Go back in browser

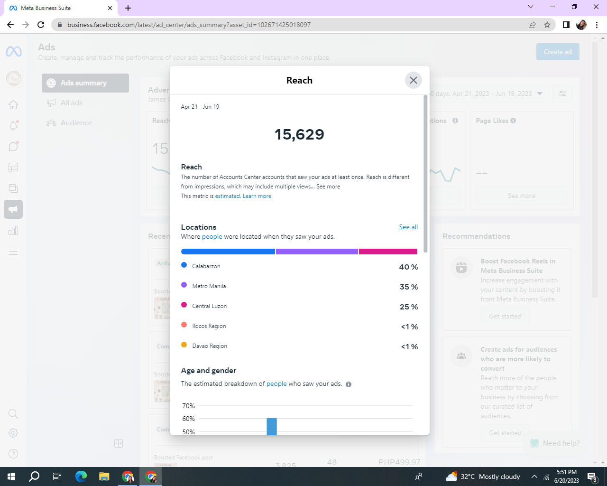(10, 25)
